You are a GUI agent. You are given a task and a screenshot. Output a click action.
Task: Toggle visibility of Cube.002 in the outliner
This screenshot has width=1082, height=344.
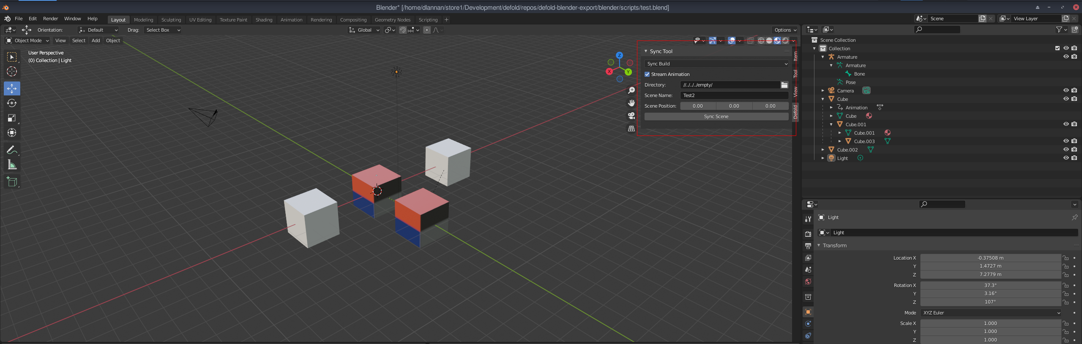click(x=1066, y=149)
